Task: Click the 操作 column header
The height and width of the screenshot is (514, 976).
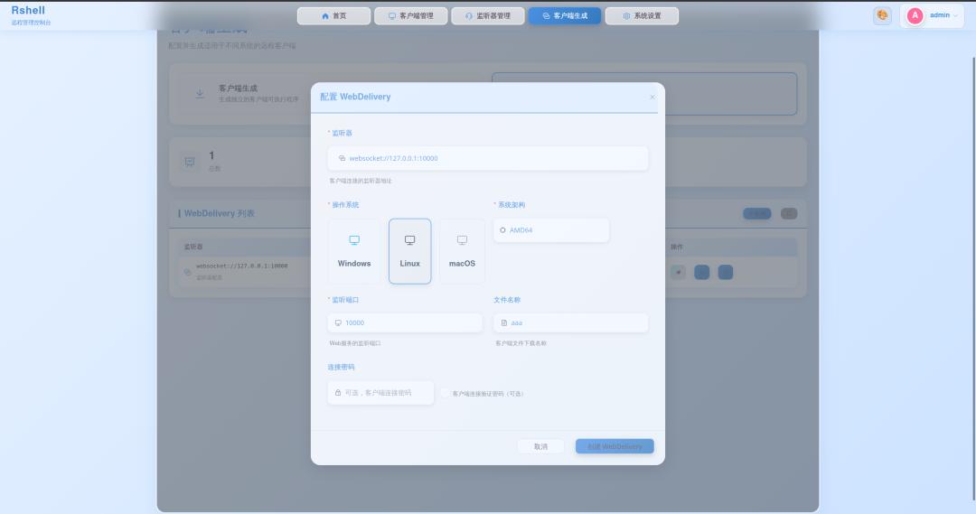Action: pos(677,247)
